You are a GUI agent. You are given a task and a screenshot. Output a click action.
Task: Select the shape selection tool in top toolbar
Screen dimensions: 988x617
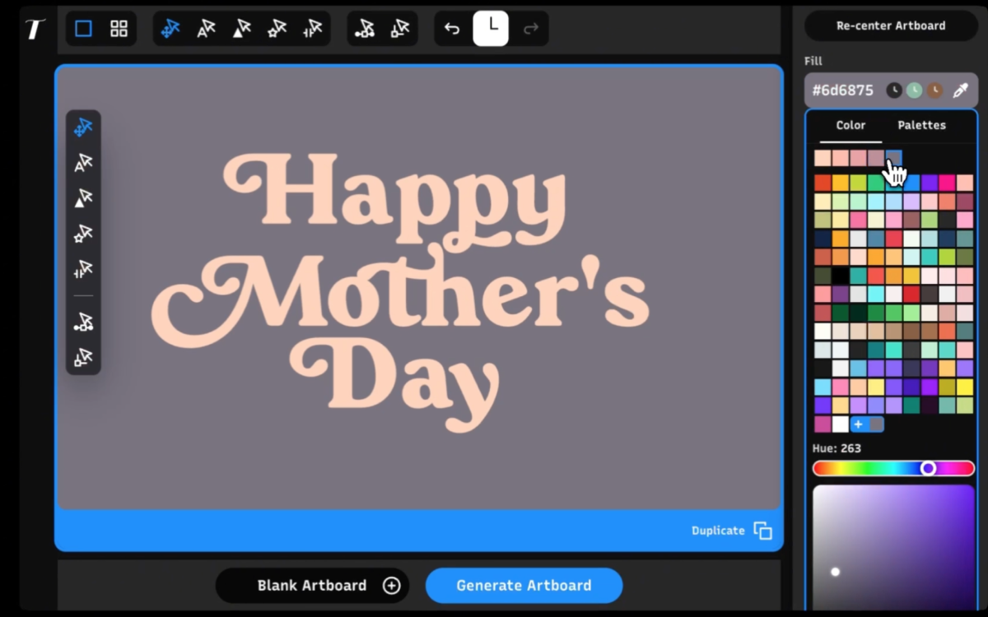tap(241, 29)
